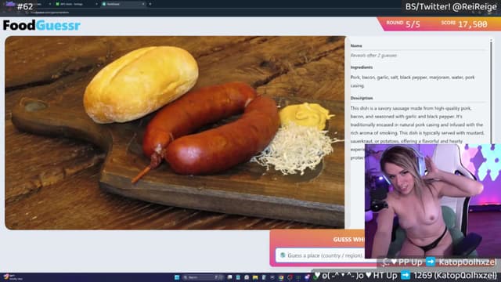Click the Ingredients heading text

(362, 67)
